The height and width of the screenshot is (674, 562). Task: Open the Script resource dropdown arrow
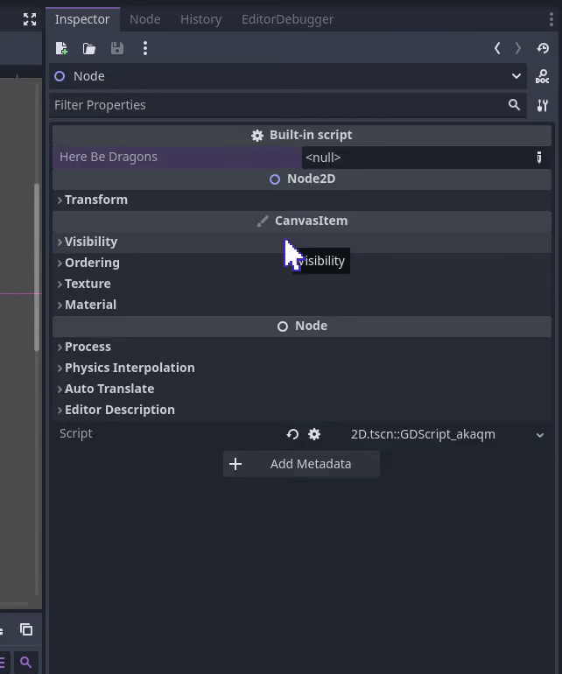(x=539, y=435)
